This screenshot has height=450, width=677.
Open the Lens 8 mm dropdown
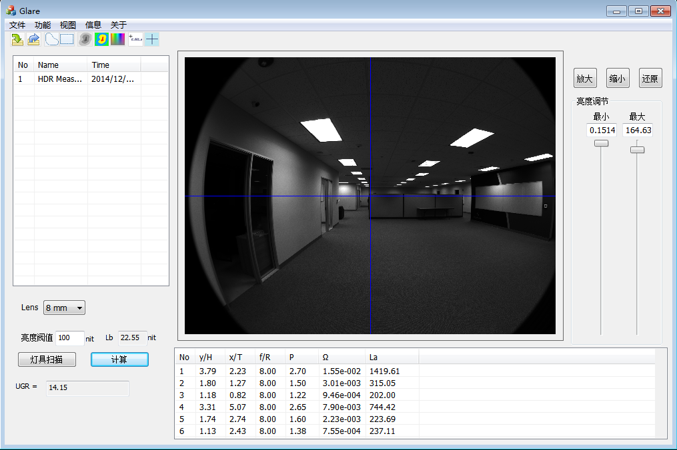[64, 308]
